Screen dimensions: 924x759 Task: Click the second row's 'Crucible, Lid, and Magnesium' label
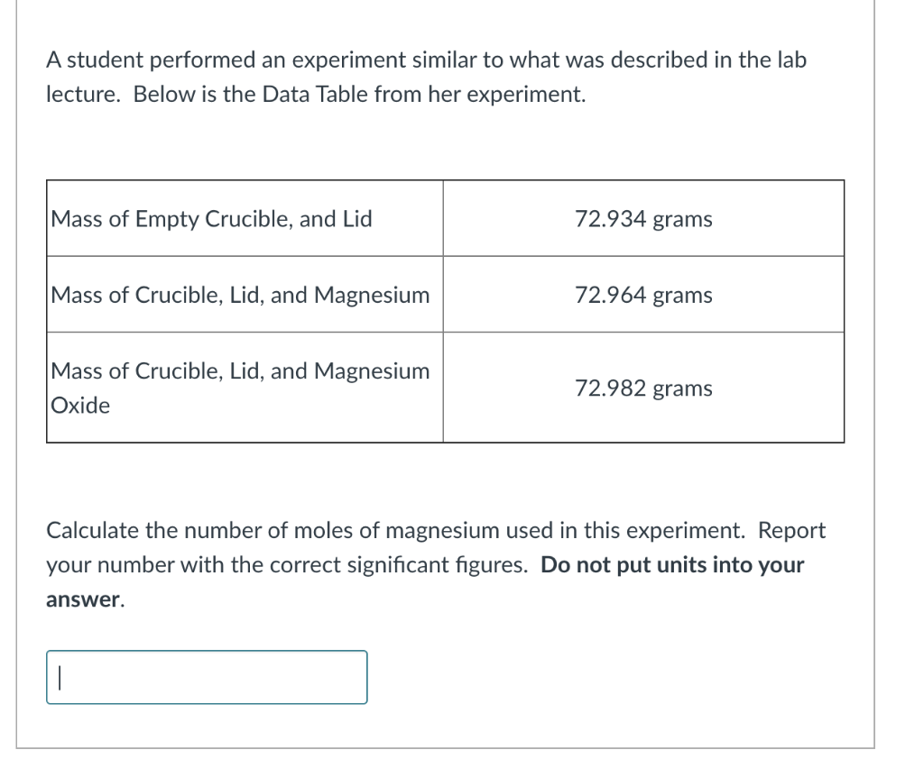(240, 295)
